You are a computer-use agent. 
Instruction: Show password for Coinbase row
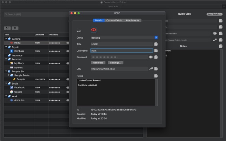[67, 51]
